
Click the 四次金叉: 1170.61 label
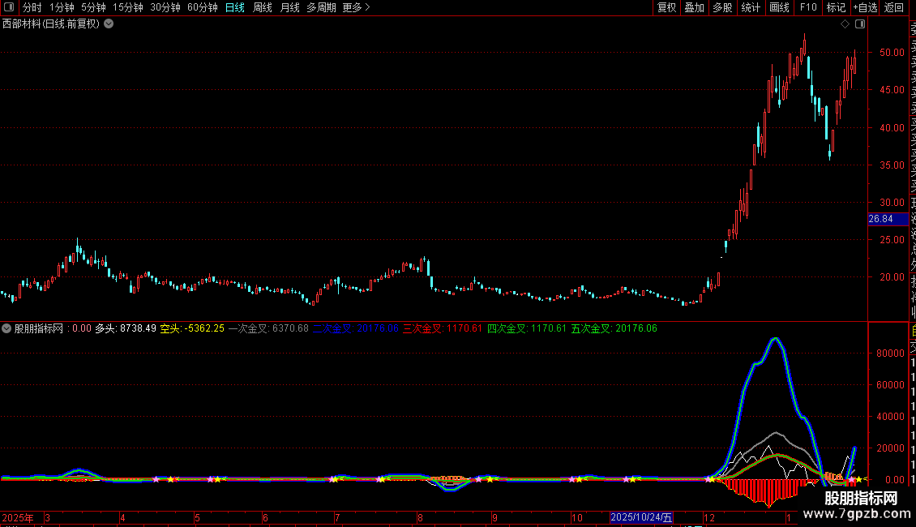point(527,328)
